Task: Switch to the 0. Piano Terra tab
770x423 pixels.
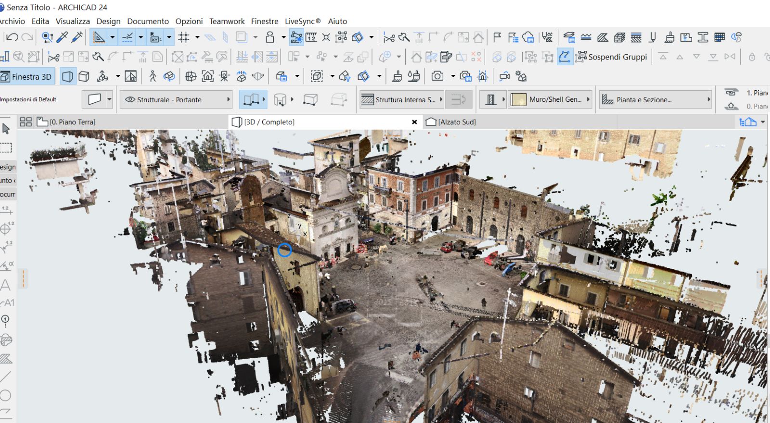Action: [x=72, y=122]
